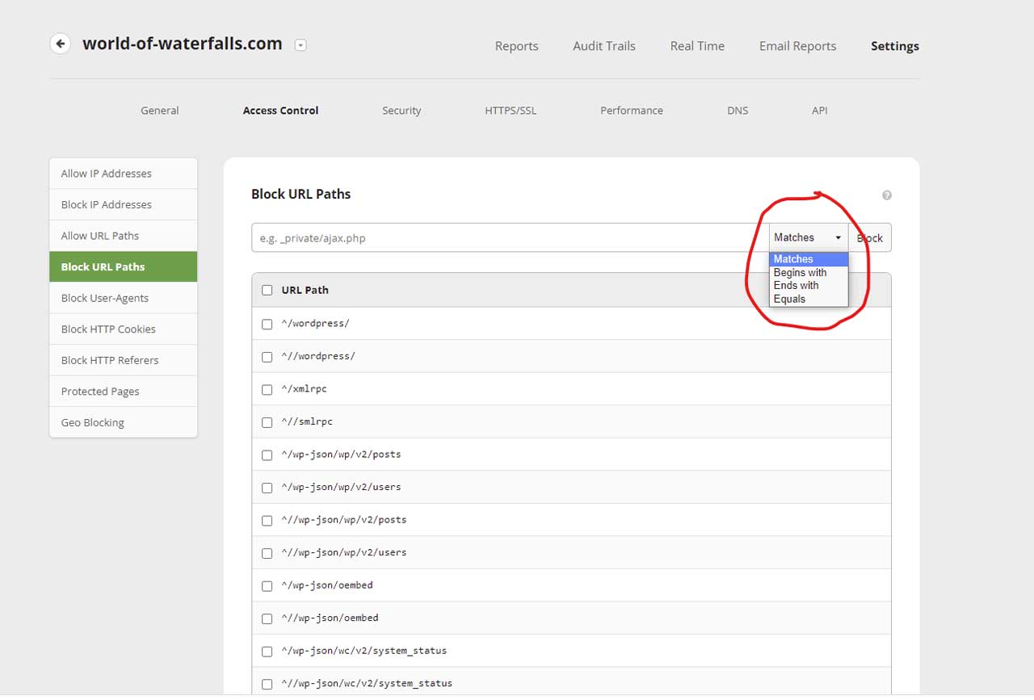This screenshot has width=1034, height=700.
Task: Check the ^/wp-json/wc/v2/system_status row checkbox
Action: (x=267, y=651)
